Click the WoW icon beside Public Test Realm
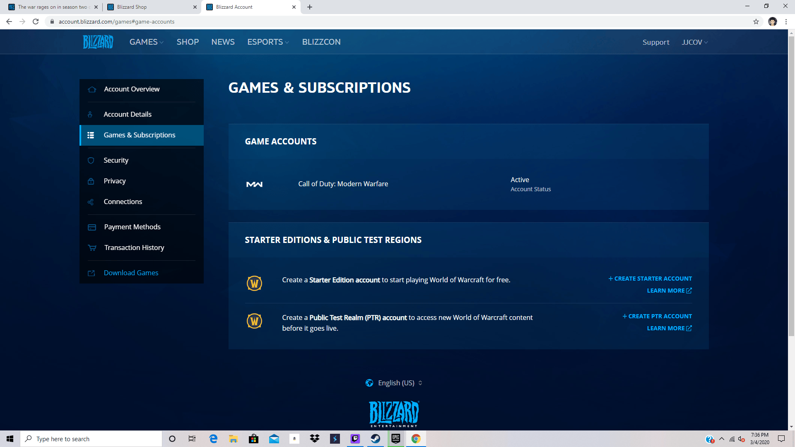This screenshot has width=795, height=447. tap(254, 321)
